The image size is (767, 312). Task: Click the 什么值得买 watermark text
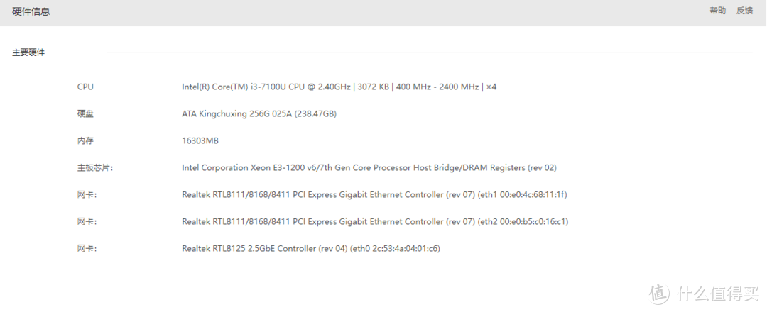719,294
